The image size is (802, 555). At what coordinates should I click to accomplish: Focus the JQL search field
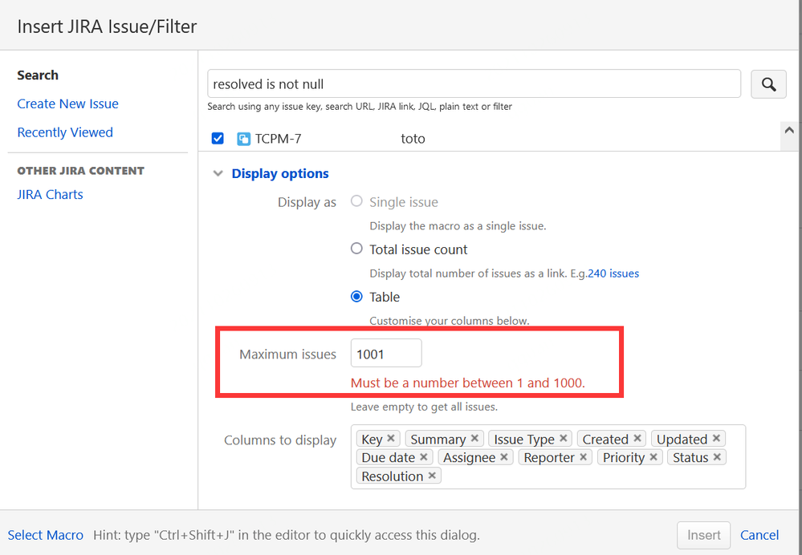coord(474,84)
